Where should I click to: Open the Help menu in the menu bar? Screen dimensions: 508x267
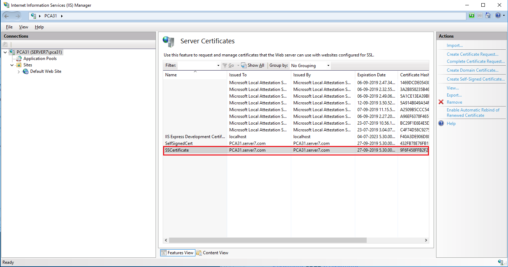click(x=39, y=27)
